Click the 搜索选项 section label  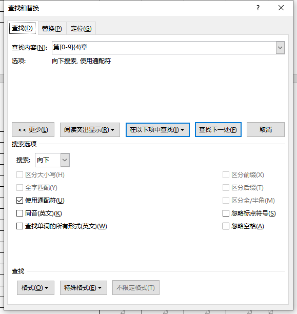(x=24, y=144)
